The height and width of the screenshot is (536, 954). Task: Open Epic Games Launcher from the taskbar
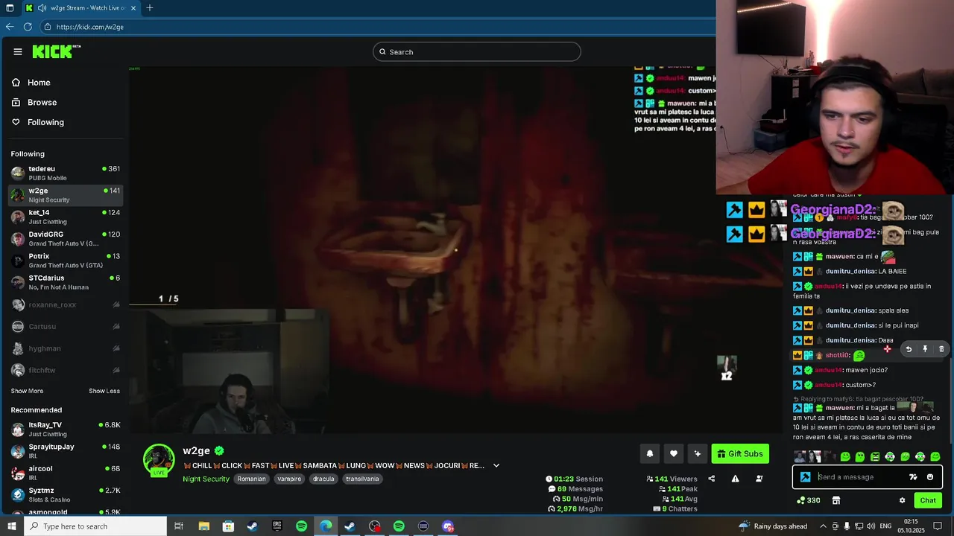coord(277,526)
